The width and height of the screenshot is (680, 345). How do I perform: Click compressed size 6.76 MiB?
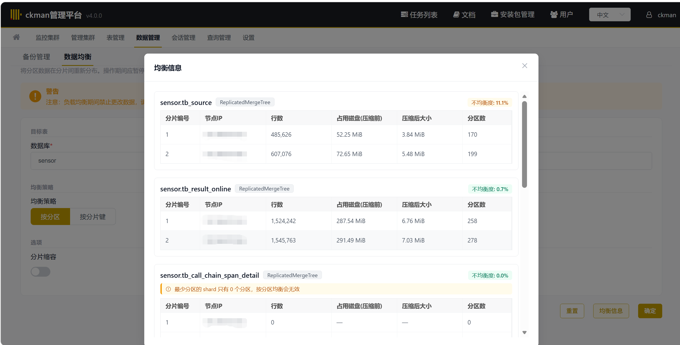click(x=413, y=221)
